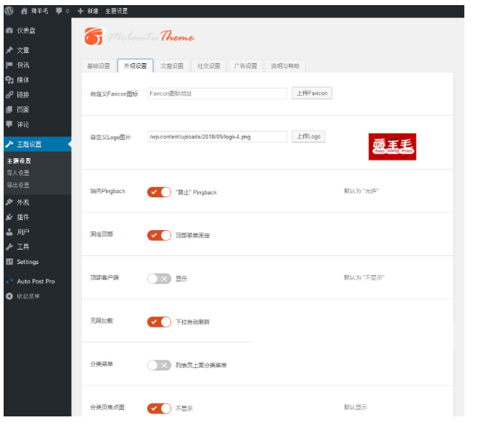The height and width of the screenshot is (428, 489).
Task: Open the 工具 tools menu
Action: 22,247
